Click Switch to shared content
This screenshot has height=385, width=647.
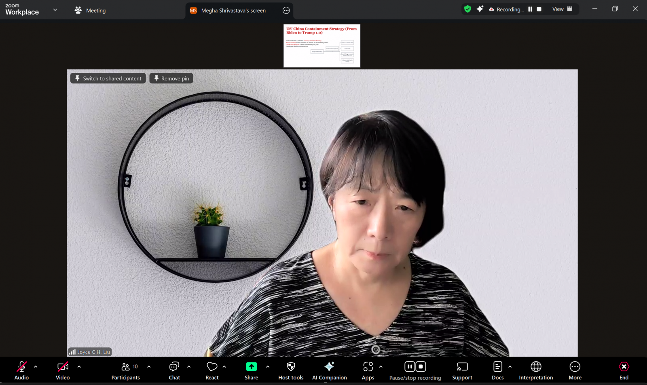tap(108, 78)
